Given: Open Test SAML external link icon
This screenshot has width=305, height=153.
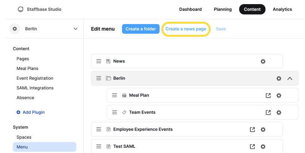Looking at the screenshot, I should click(x=253, y=147).
